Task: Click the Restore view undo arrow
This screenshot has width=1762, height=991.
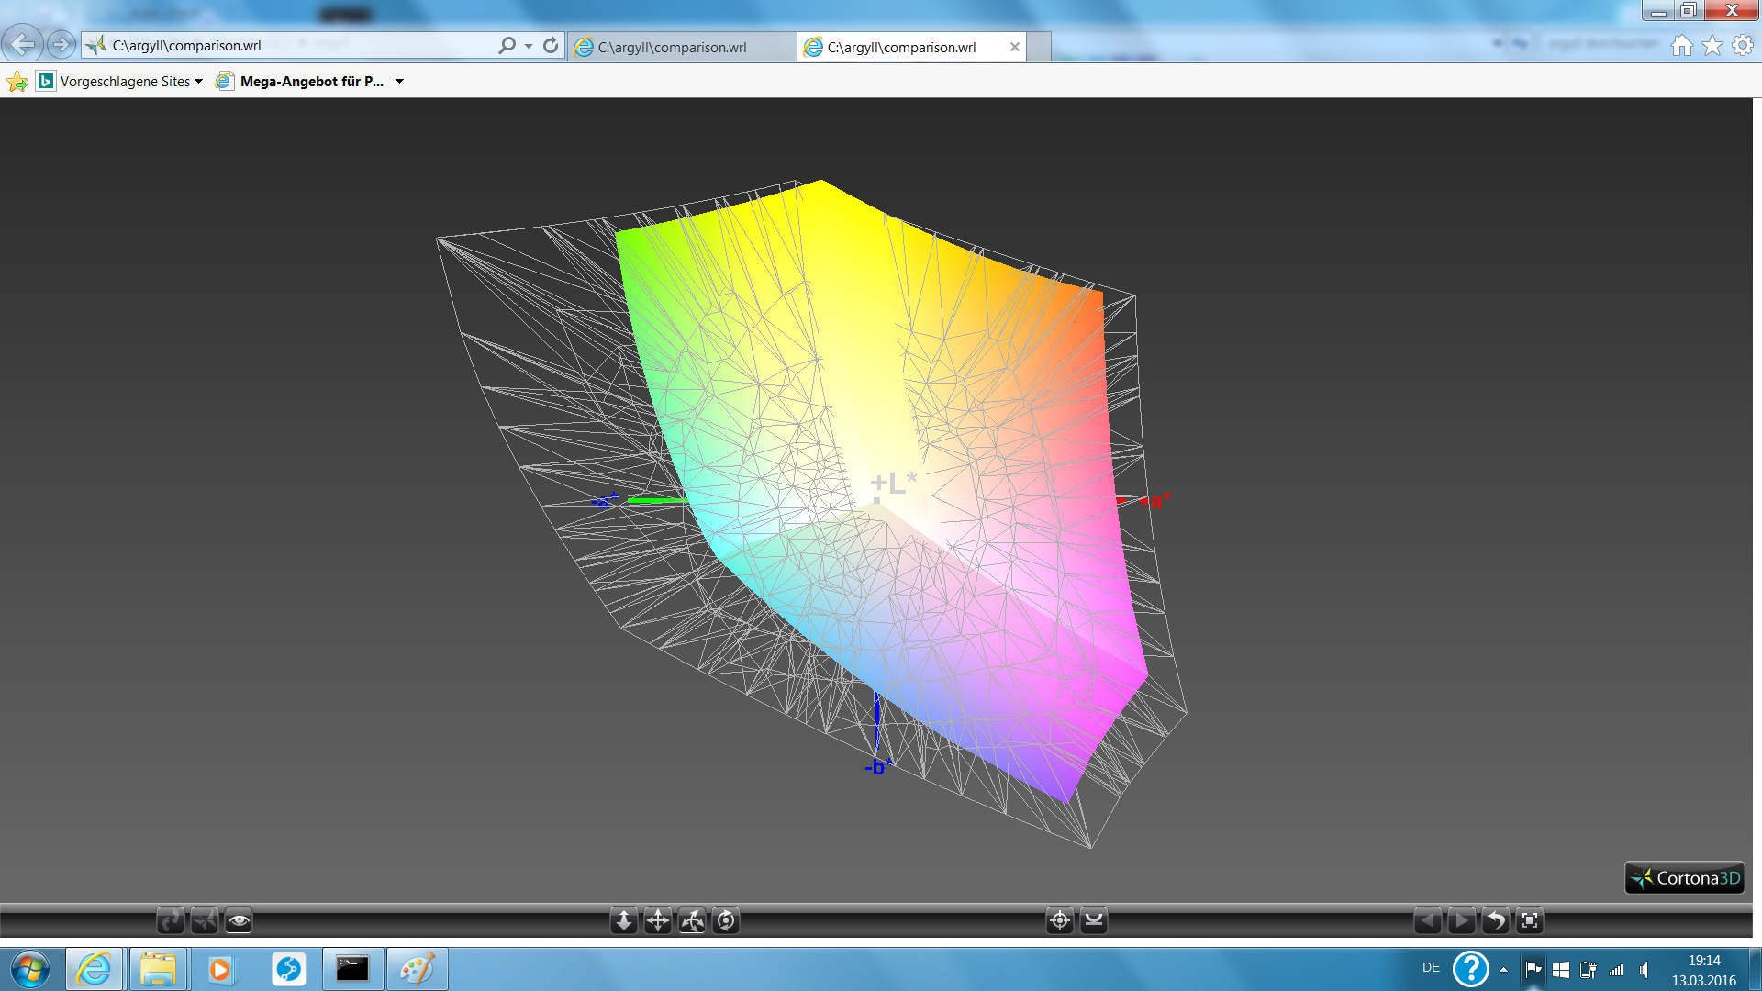Action: (1496, 920)
